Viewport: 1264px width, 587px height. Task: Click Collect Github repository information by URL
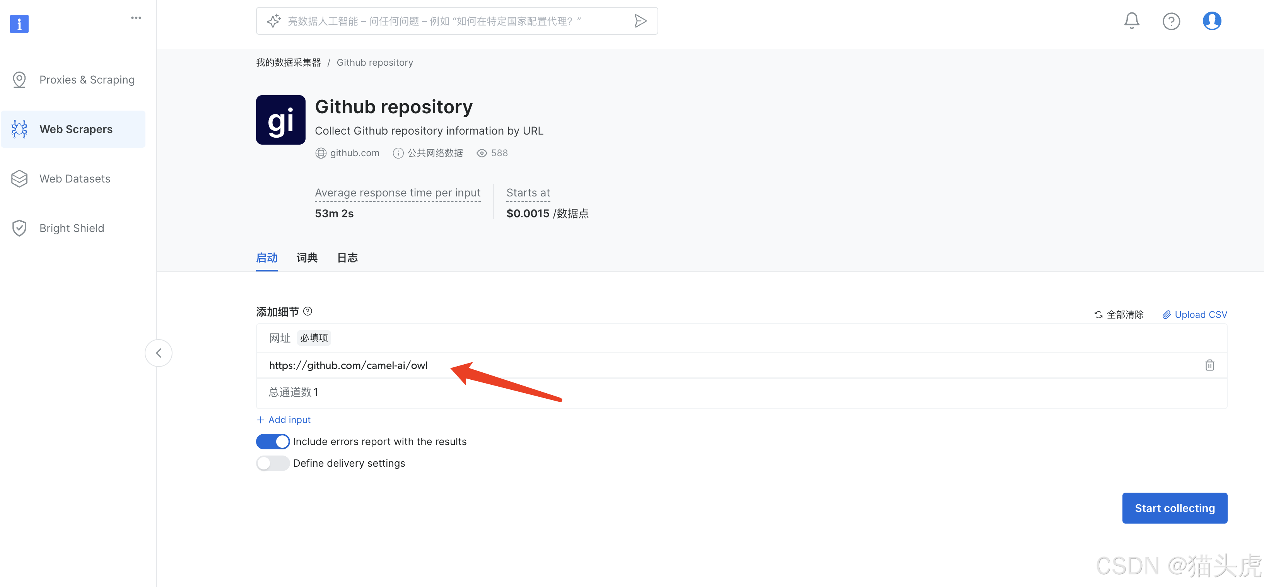429,131
